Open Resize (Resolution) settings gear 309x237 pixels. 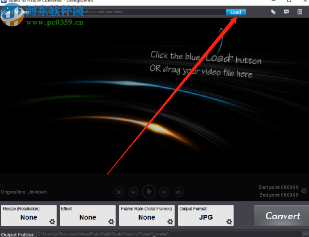pyautogui.click(x=52, y=222)
